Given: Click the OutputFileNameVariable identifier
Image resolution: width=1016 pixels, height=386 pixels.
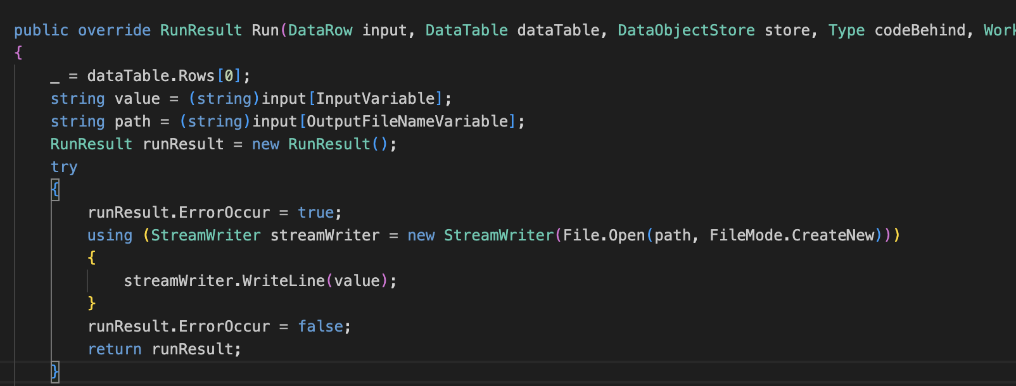Looking at the screenshot, I should click(x=407, y=121).
